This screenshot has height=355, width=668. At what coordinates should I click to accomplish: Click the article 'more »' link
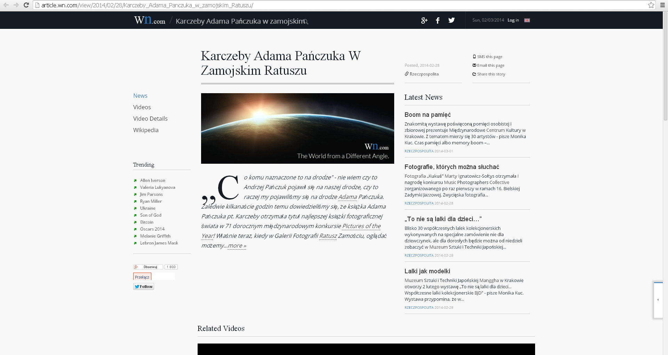click(x=237, y=245)
